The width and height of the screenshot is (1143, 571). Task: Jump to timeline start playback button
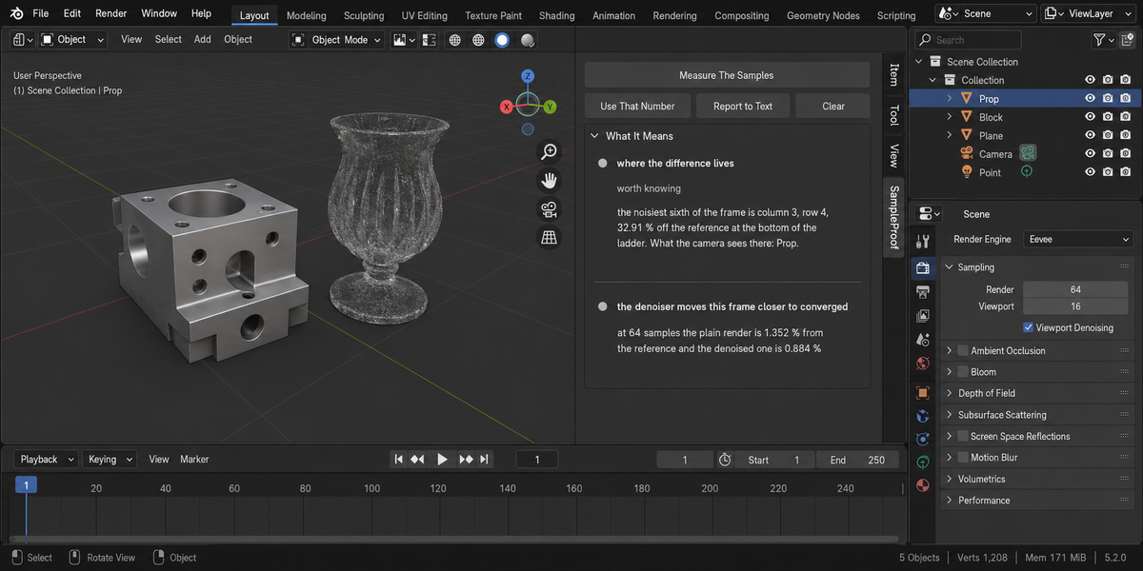pyautogui.click(x=399, y=460)
